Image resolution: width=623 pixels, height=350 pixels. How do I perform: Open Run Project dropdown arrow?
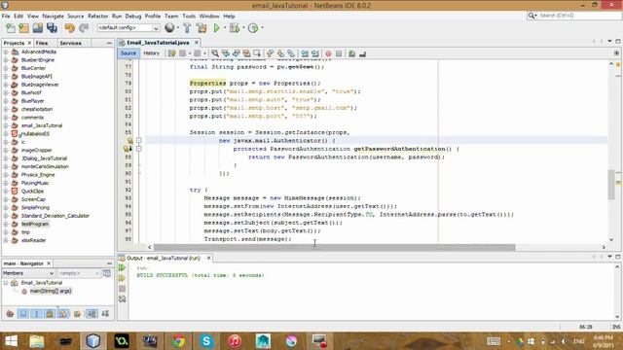[x=224, y=28]
